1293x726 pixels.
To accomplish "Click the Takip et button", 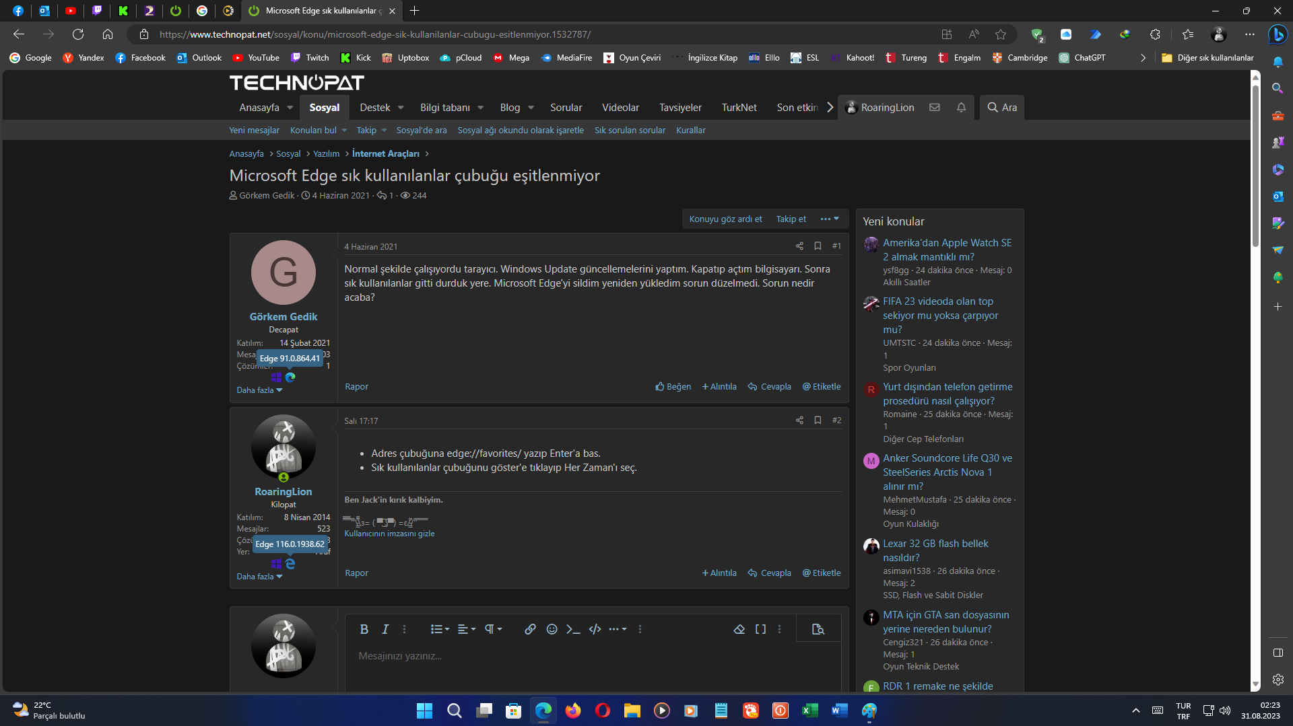I will (x=791, y=219).
